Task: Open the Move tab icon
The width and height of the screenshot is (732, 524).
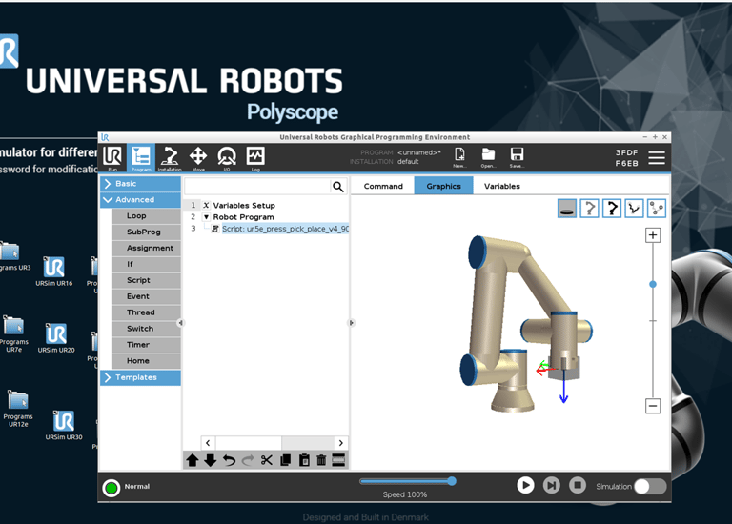Action: 198,158
